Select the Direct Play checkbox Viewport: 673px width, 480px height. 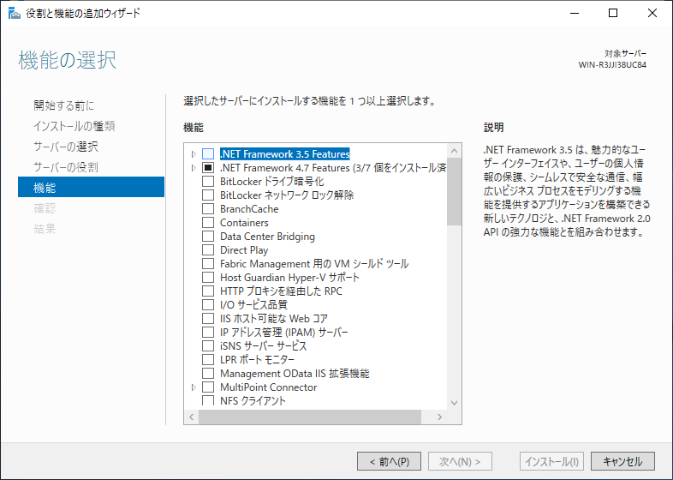pyautogui.click(x=208, y=250)
